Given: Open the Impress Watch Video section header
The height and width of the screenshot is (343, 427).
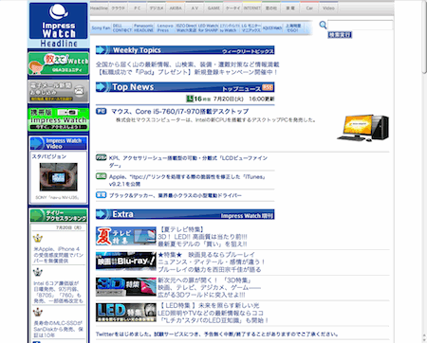Looking at the screenshot, I should click(58, 143).
